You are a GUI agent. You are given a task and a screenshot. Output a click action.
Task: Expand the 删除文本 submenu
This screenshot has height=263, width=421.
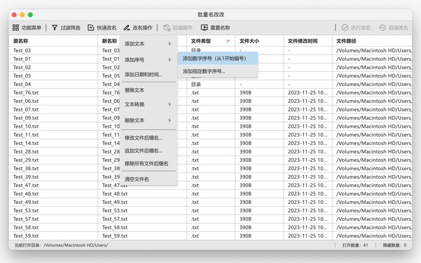tap(148, 120)
